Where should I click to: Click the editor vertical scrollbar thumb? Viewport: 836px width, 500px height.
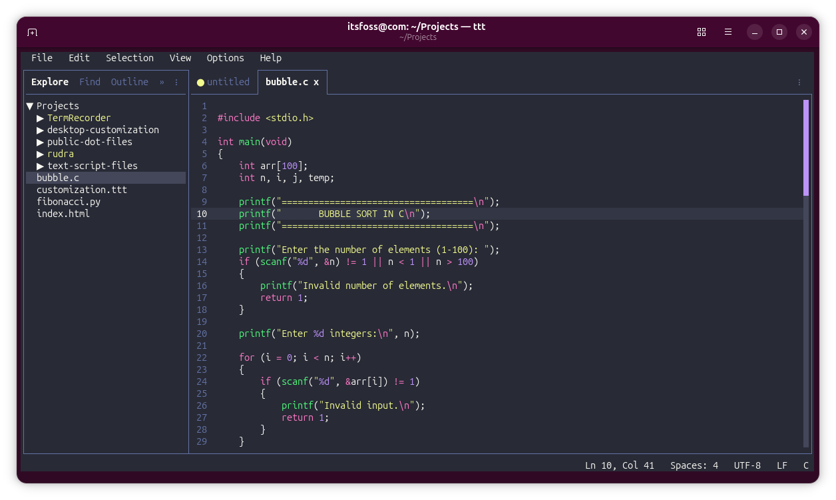(x=806, y=148)
